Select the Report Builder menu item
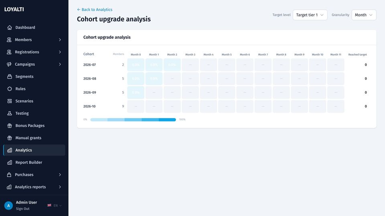Viewport: 385px width, 216px height. click(34, 162)
